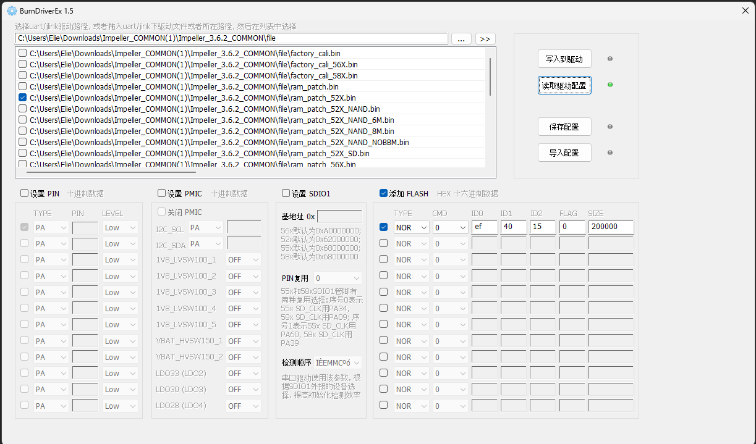756x444 pixels.
Task: Click the BurnDriverEx gear icon in title bar
Action: tap(12, 10)
